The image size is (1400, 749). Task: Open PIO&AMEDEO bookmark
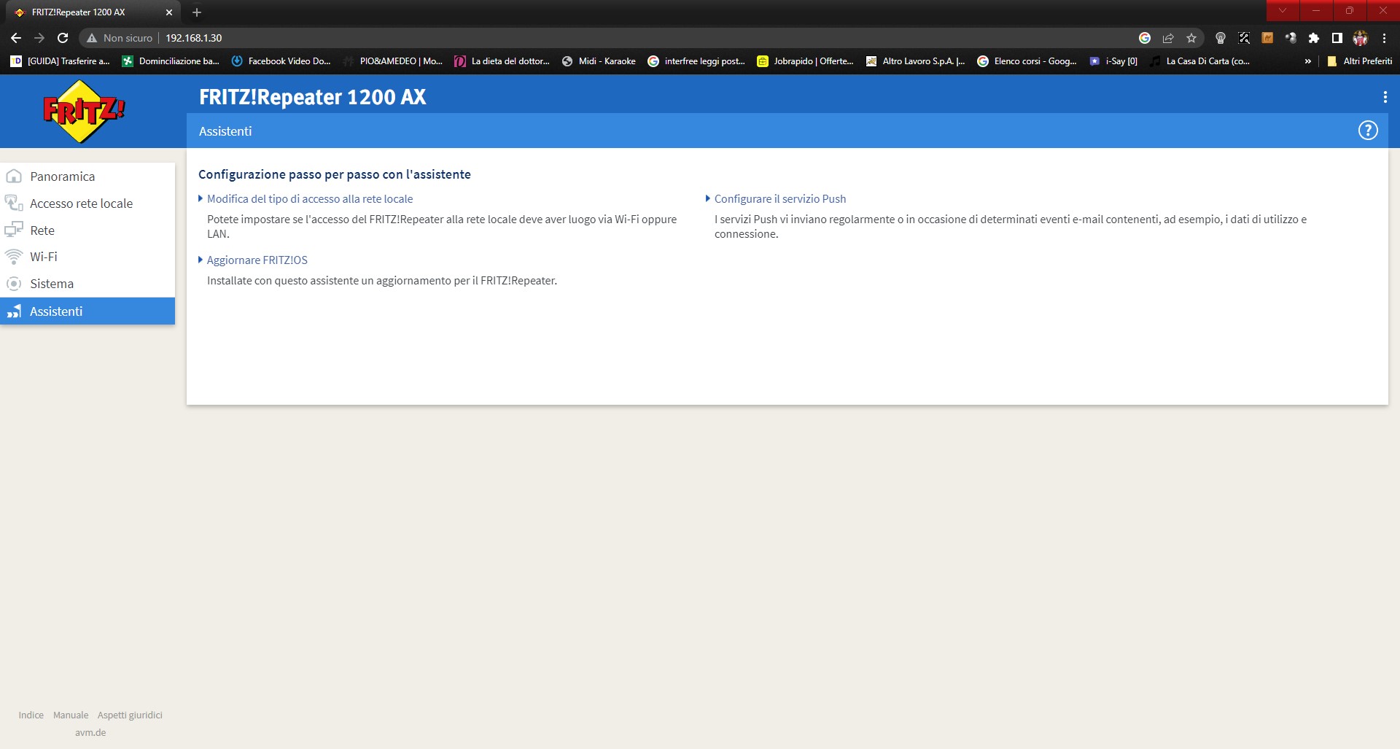[x=393, y=61]
